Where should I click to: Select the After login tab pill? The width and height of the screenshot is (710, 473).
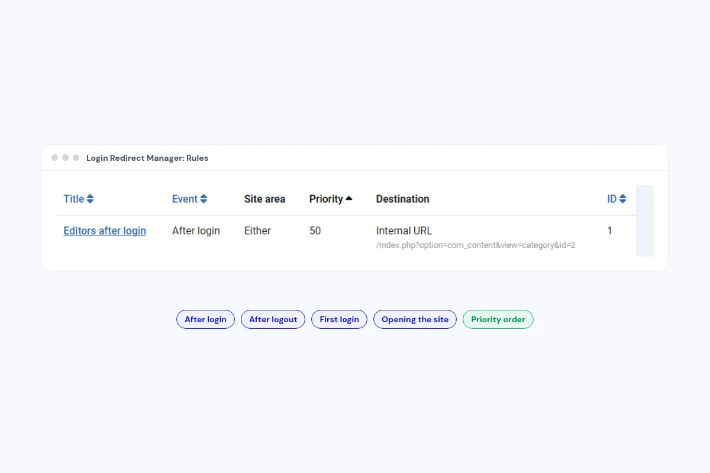pyautogui.click(x=205, y=319)
